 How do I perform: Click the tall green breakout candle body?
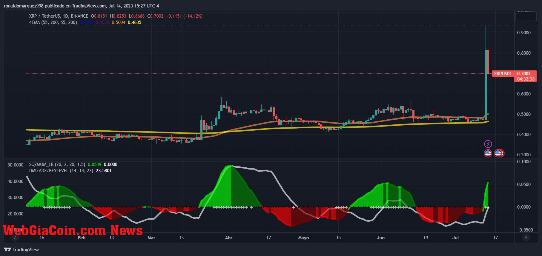point(486,85)
